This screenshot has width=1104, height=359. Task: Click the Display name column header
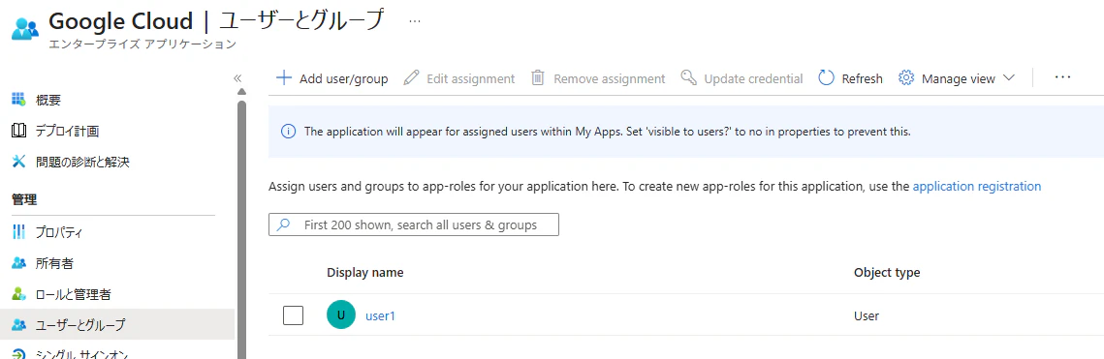click(x=364, y=273)
